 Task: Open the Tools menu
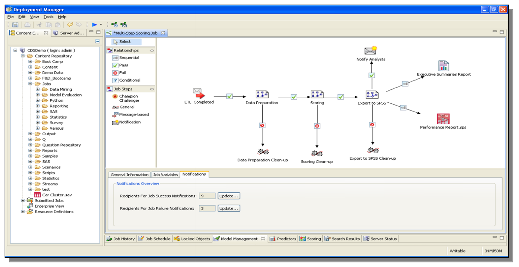[48, 17]
